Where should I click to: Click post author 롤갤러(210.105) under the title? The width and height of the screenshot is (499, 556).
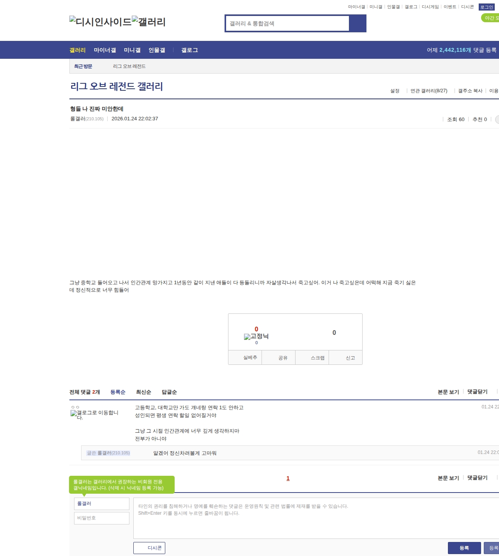87,119
